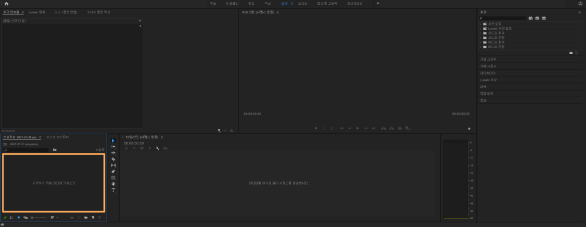Select the Ripple Edit tool

pyautogui.click(x=113, y=153)
